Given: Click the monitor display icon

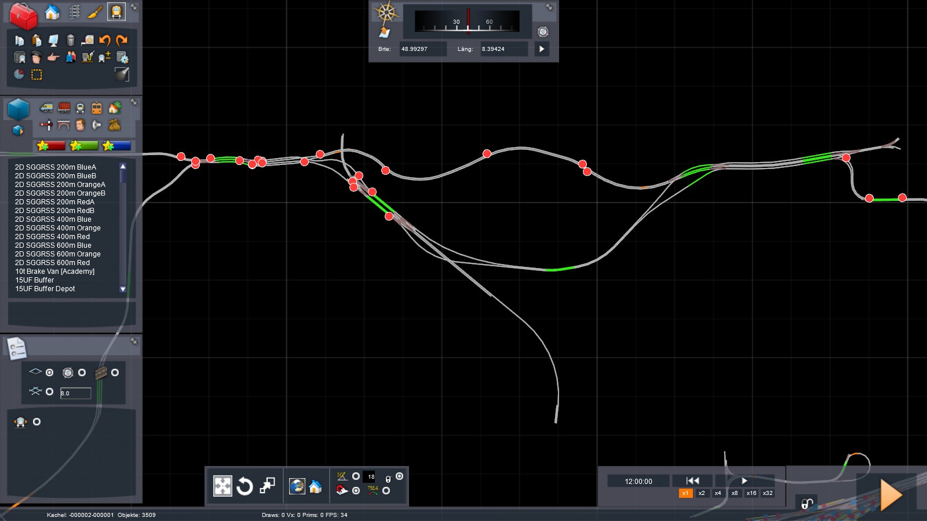Looking at the screenshot, I should click(53, 40).
